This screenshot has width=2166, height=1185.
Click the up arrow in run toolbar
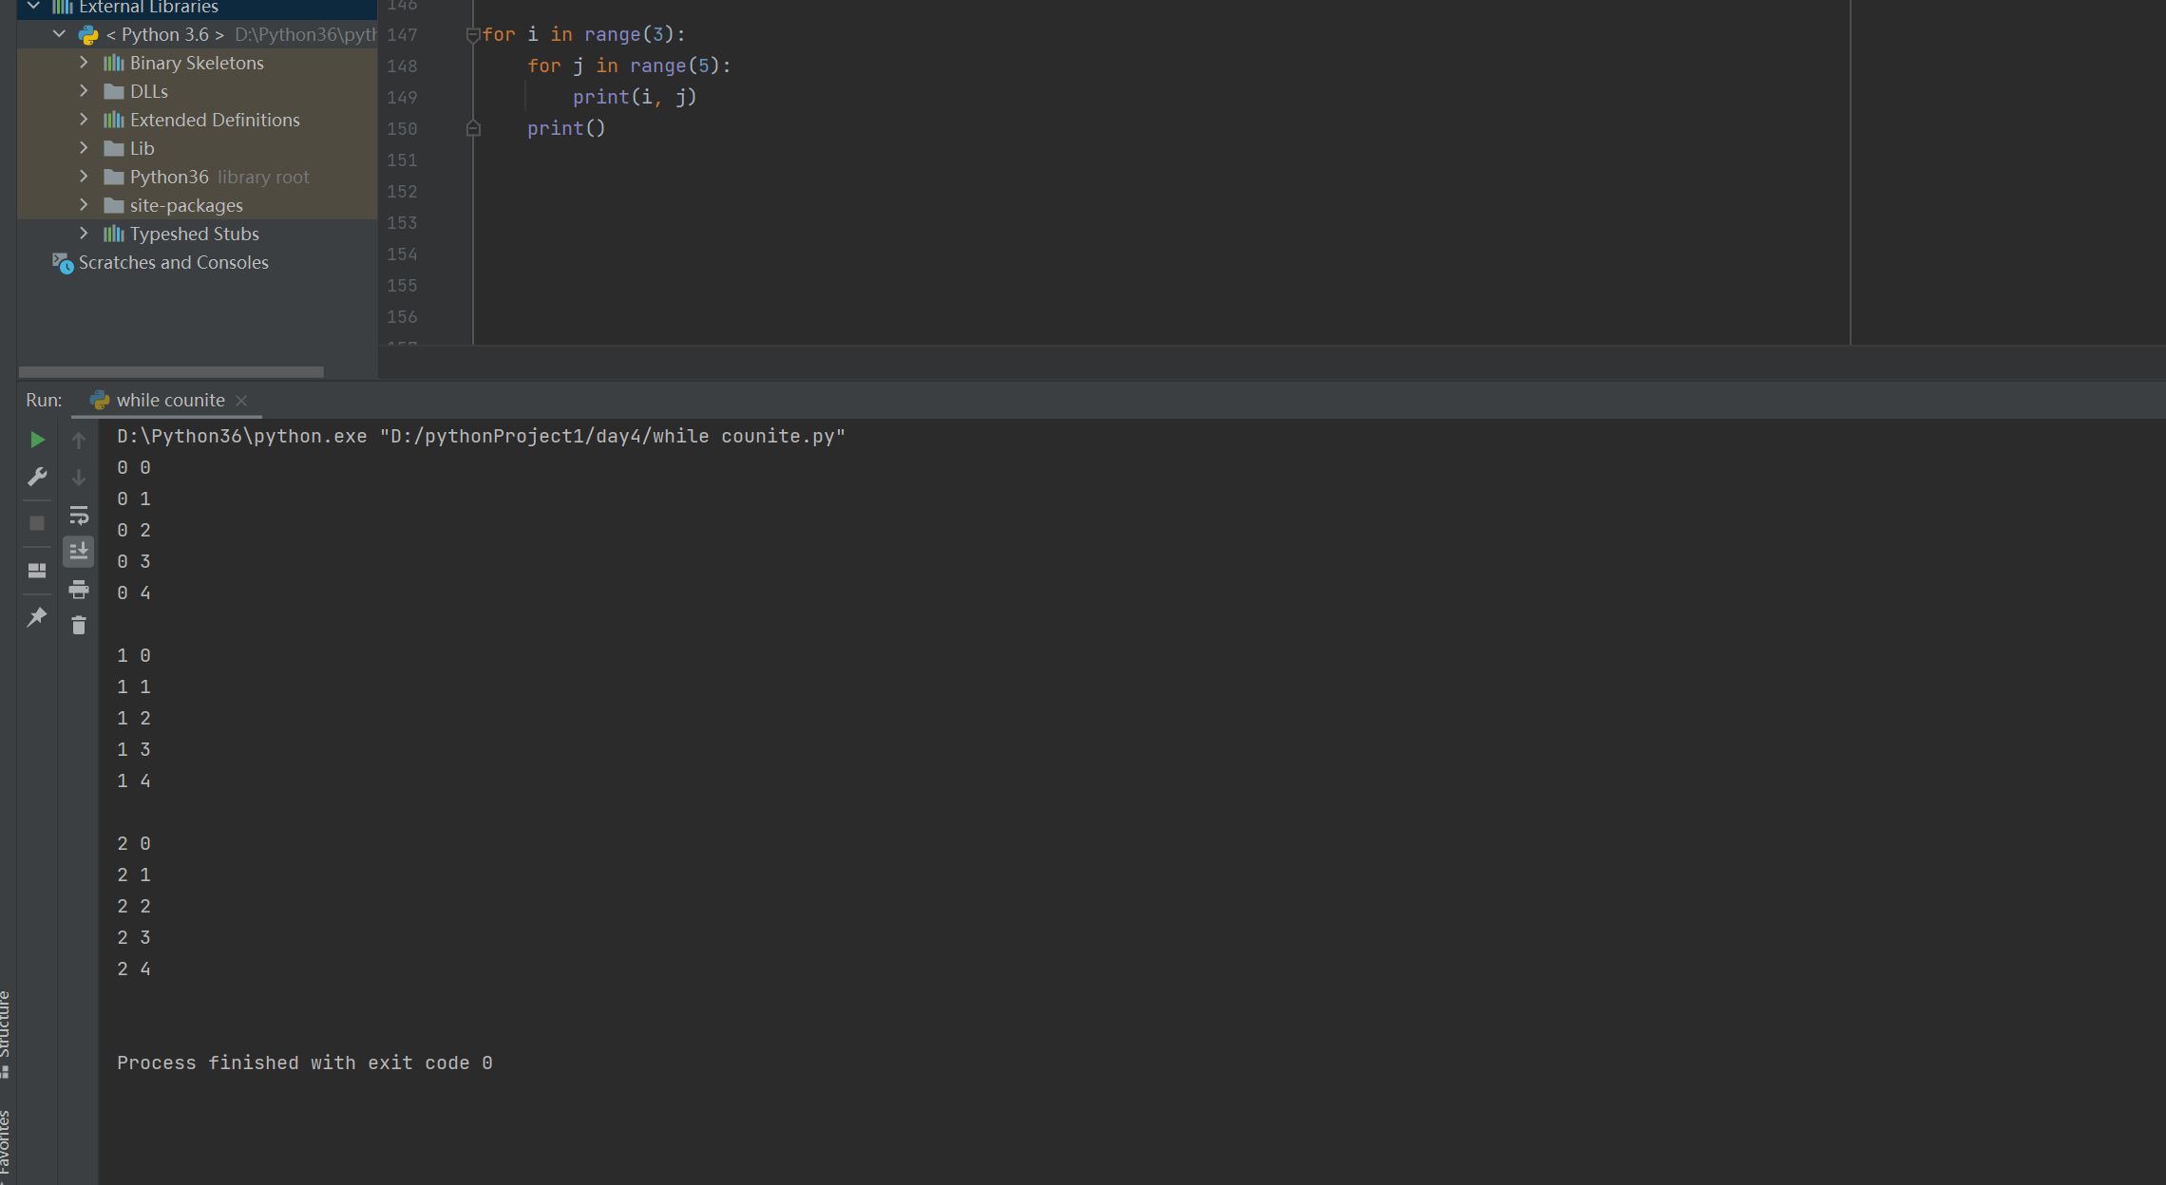(x=79, y=440)
